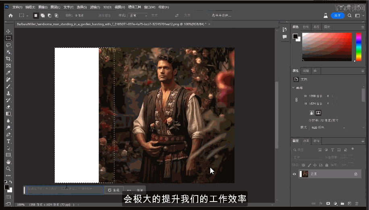The image size is (369, 210).
Task: Click the Home icon in options bar
Action: point(10,16)
